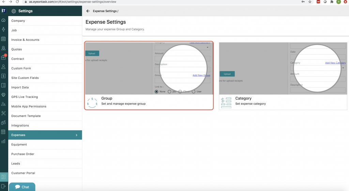Bookmark the page with the star icon
This screenshot has width=349, height=191.
click(309, 2)
